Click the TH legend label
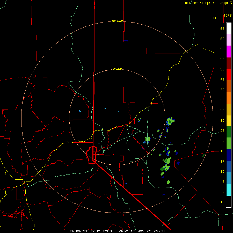233x233 pixels. pyautogui.click(x=222, y=202)
